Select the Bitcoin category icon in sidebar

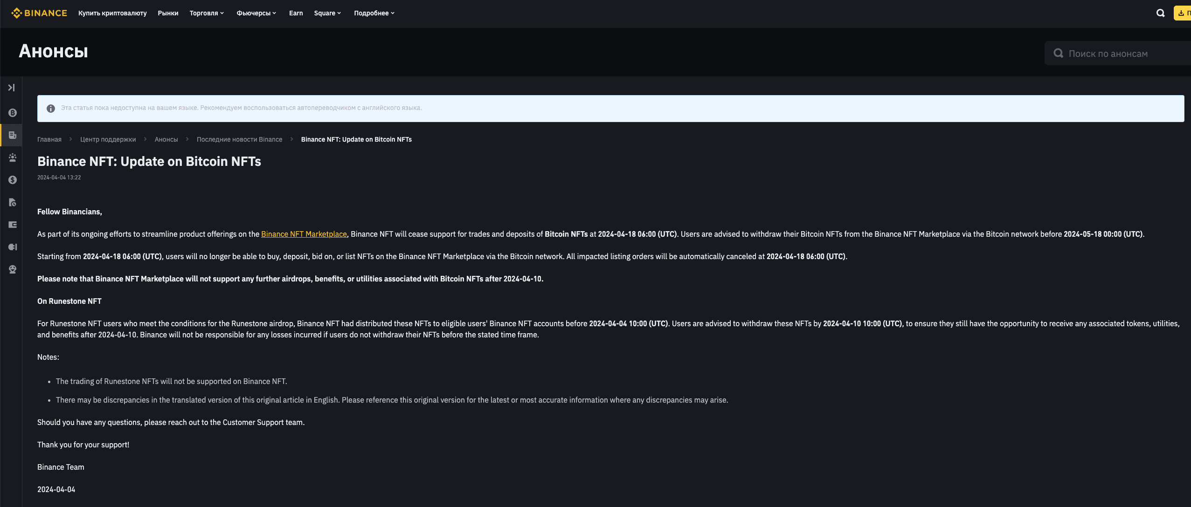point(12,112)
